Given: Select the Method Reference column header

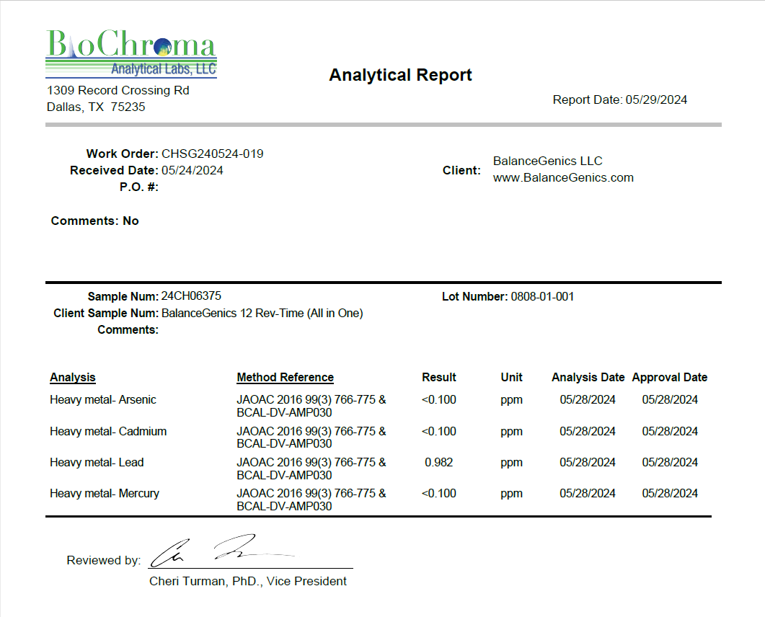Looking at the screenshot, I should click(285, 377).
